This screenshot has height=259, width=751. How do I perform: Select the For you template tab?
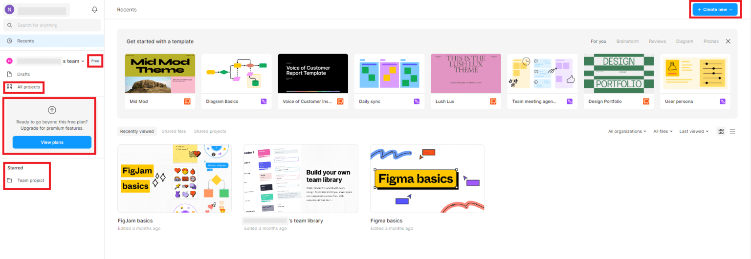[598, 41]
